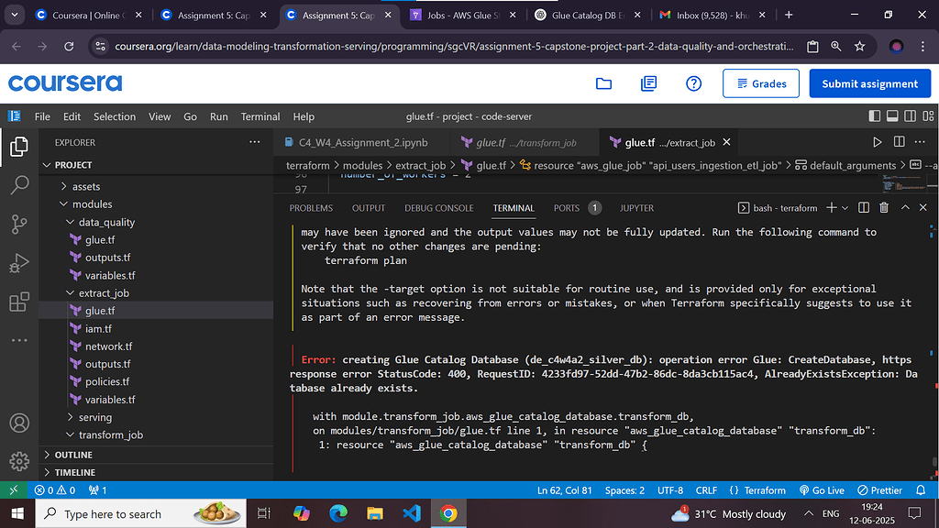Kill the active terminal with the trash icon
The width and height of the screenshot is (939, 528).
coord(883,208)
